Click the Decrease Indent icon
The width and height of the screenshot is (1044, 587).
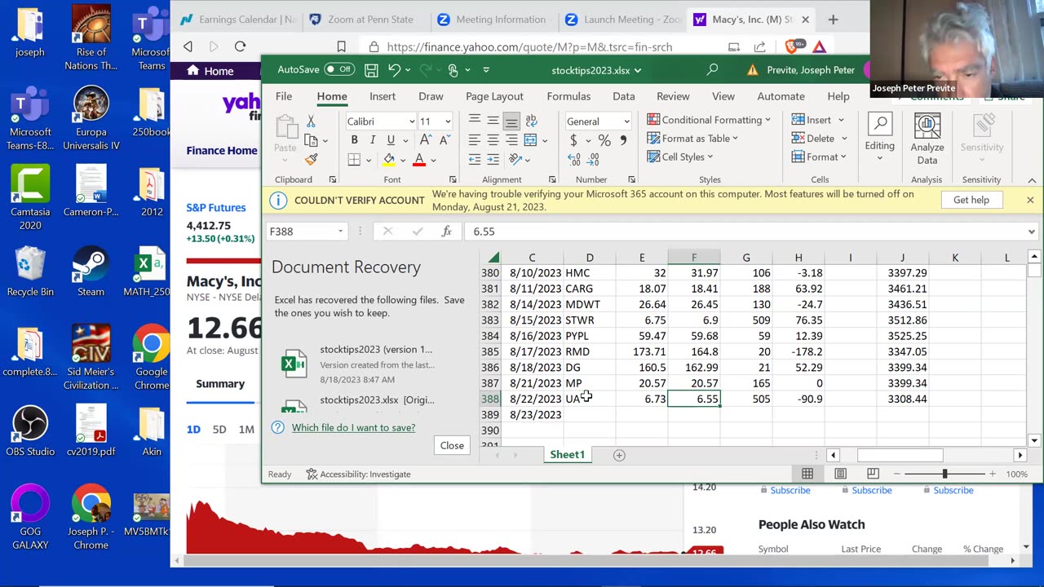coord(474,160)
